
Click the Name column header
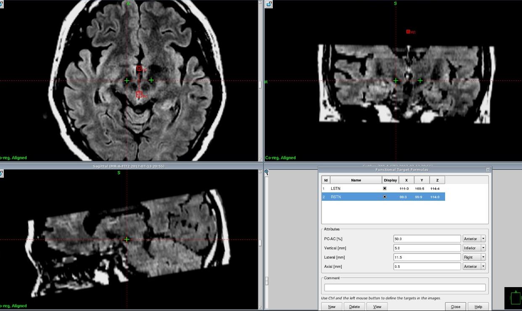356,180
